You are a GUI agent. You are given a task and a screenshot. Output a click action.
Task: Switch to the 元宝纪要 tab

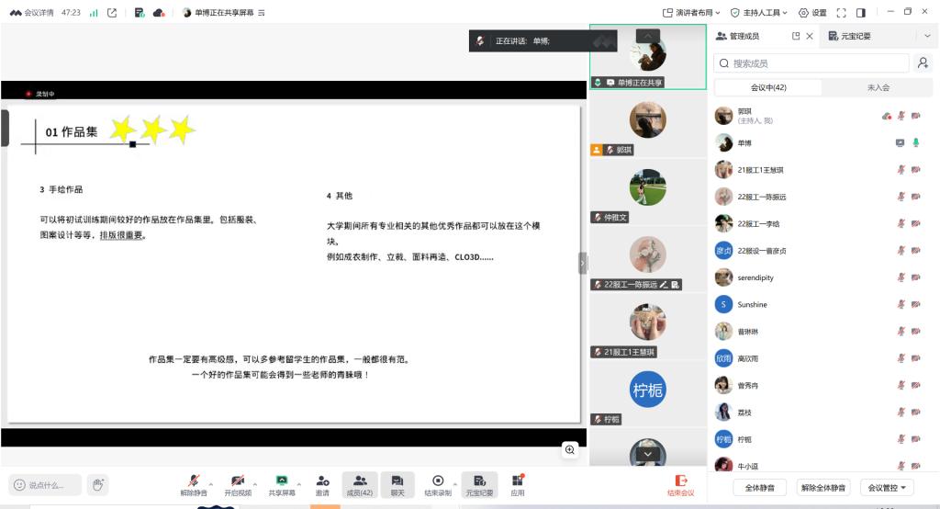tap(849, 36)
